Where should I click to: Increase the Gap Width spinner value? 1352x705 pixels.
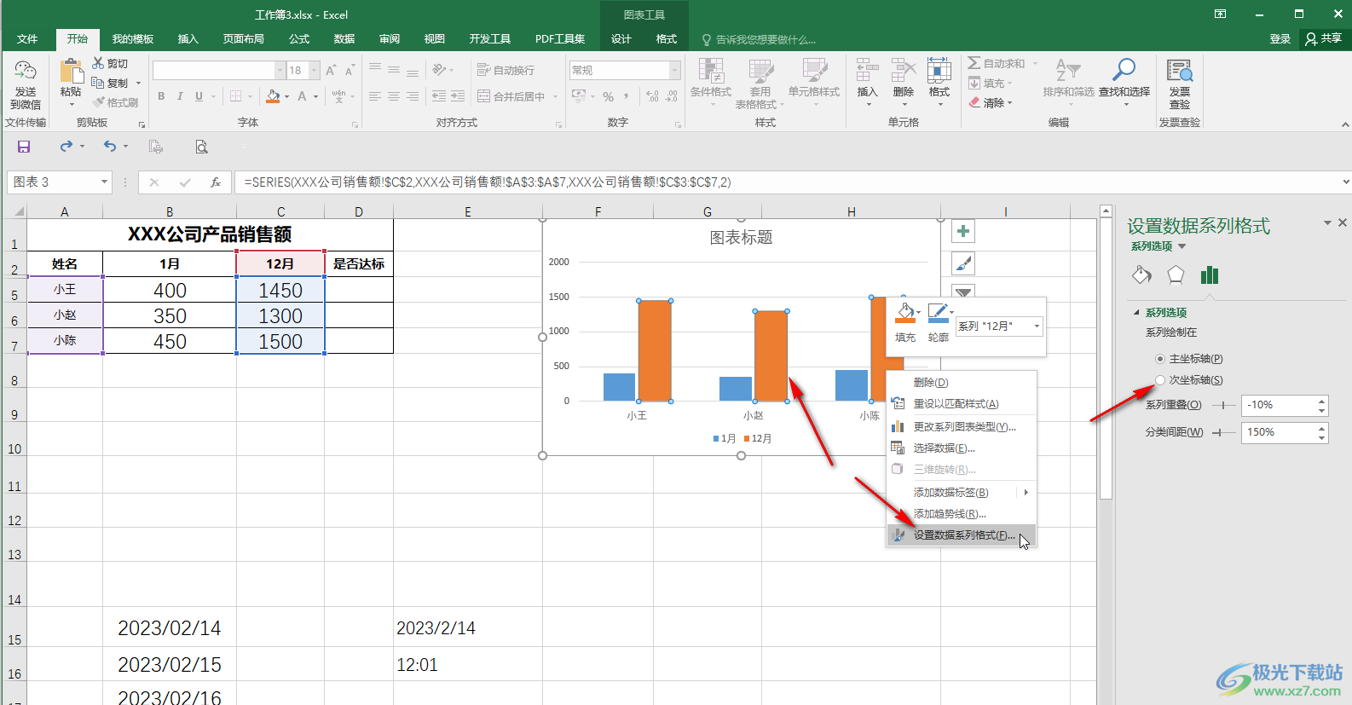(1322, 428)
